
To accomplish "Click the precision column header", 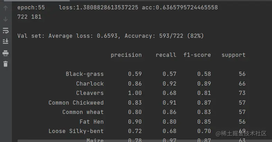I will (x=126, y=55).
